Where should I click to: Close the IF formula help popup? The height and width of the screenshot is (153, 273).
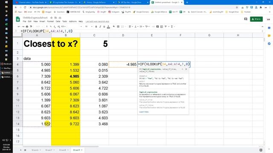pyautogui.click(x=186, y=69)
